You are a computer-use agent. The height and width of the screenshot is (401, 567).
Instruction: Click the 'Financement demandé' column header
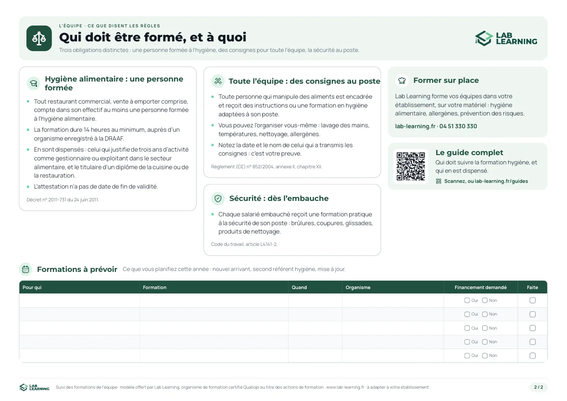[481, 287]
